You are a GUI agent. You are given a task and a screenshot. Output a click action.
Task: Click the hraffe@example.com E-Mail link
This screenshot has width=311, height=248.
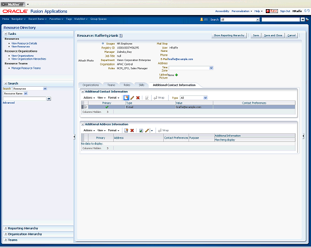pos(180,59)
